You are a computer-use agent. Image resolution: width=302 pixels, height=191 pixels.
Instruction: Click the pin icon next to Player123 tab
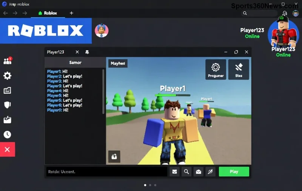click(87, 52)
